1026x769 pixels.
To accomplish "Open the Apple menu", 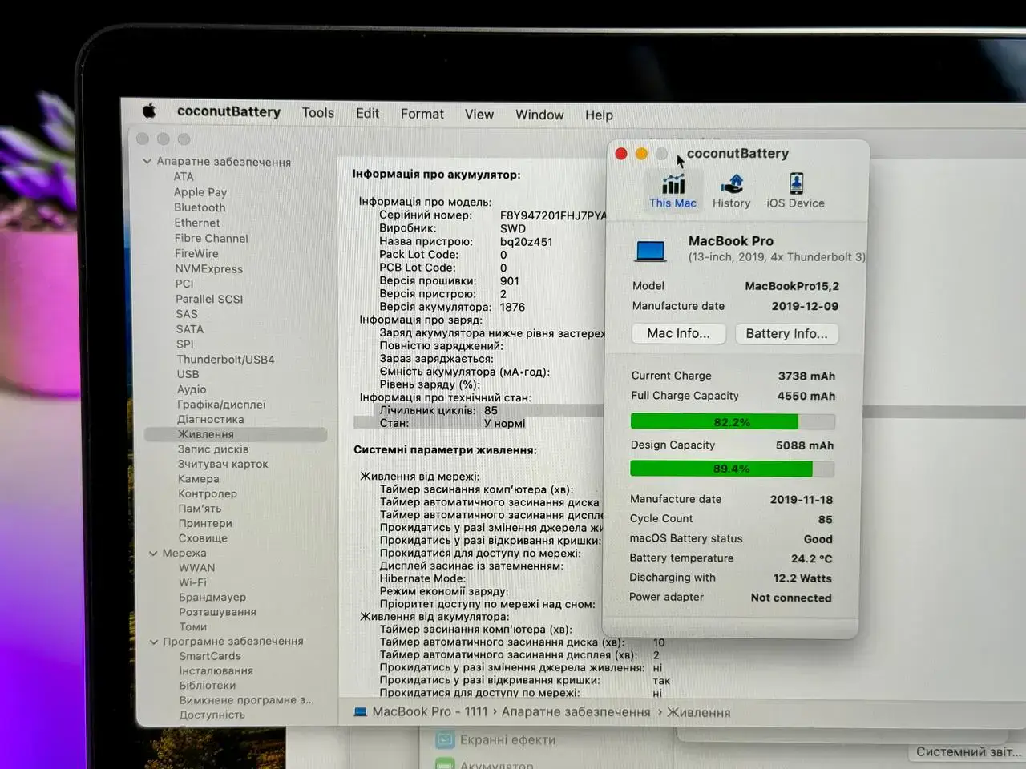I will point(149,111).
